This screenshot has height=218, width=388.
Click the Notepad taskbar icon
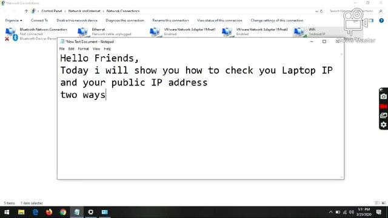[x=77, y=212]
